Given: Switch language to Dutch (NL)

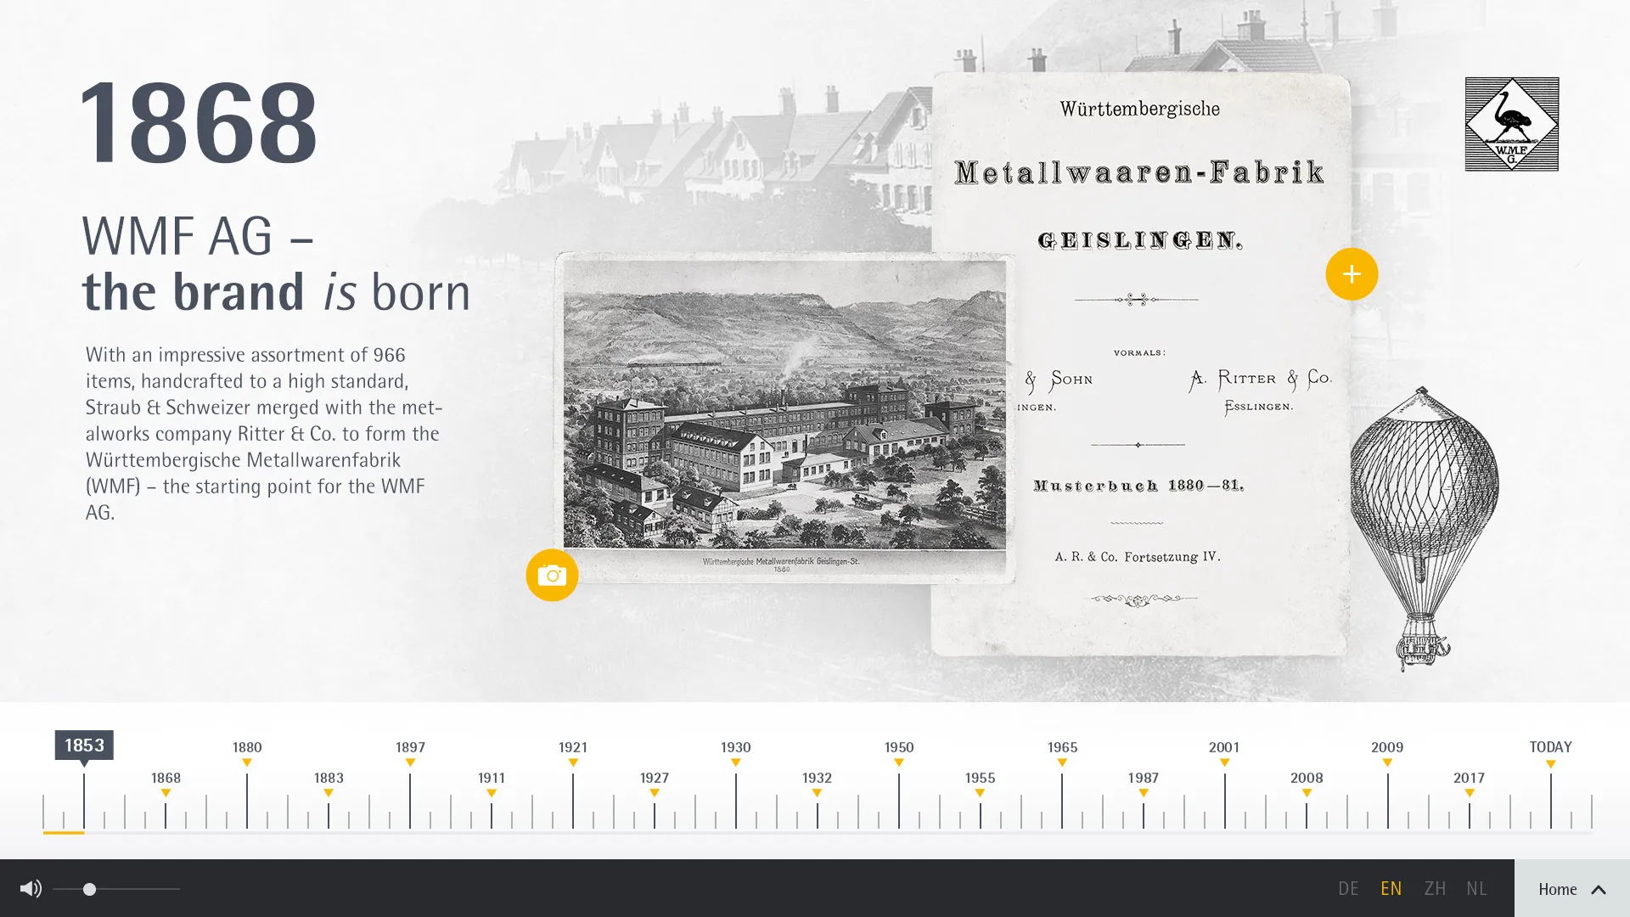Looking at the screenshot, I should [x=1476, y=889].
